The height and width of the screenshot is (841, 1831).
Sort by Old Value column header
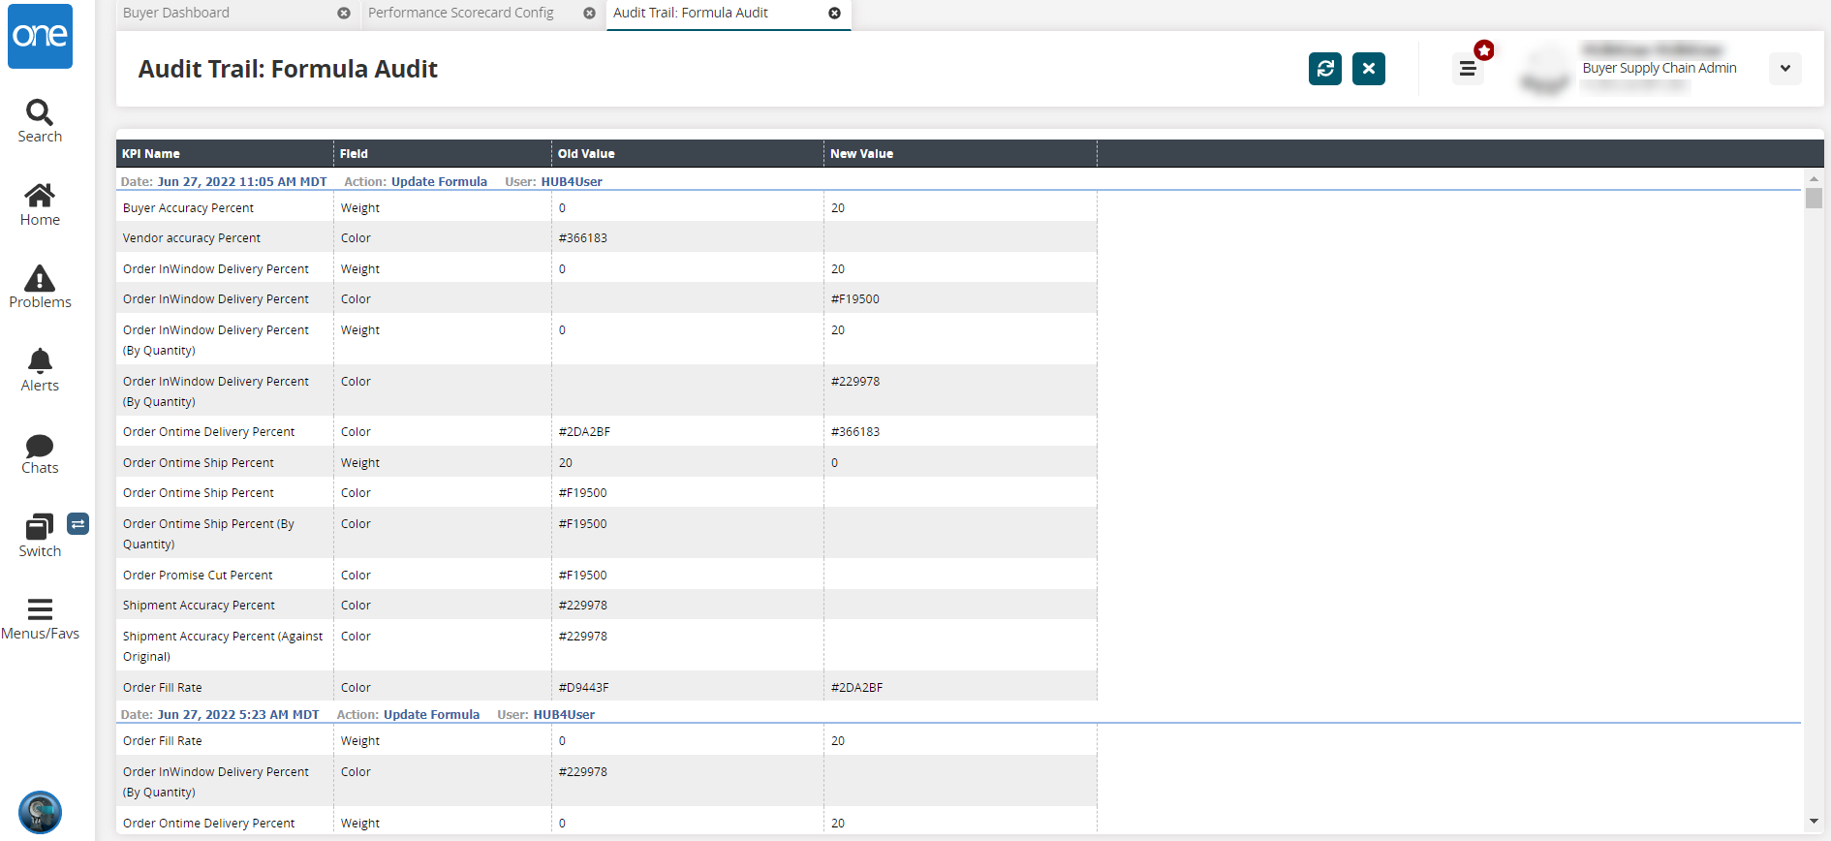(x=688, y=154)
